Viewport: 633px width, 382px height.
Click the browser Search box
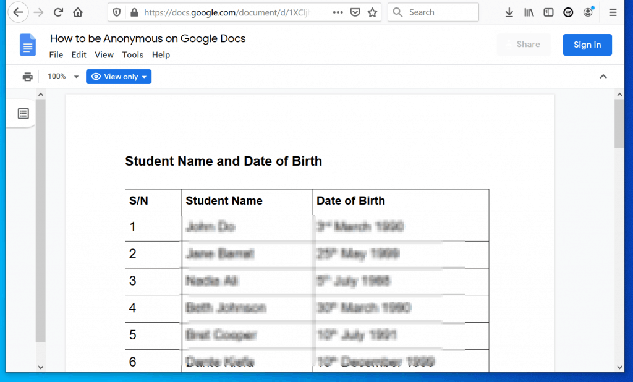(x=433, y=12)
